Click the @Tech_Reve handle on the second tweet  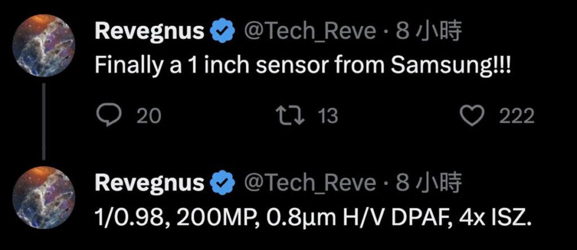[x=309, y=183]
